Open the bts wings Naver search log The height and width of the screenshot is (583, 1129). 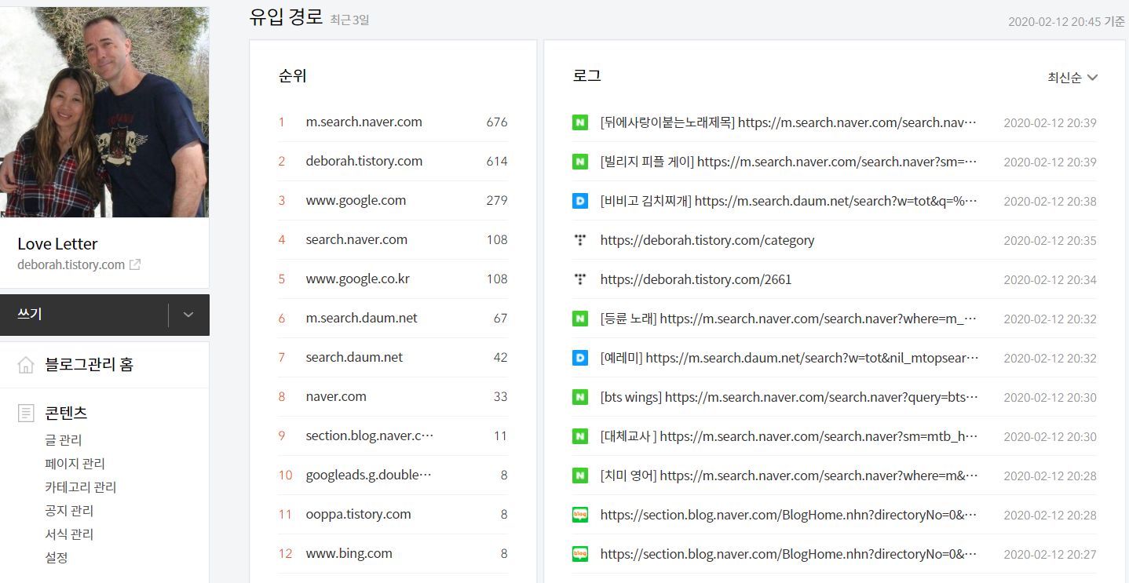click(789, 397)
